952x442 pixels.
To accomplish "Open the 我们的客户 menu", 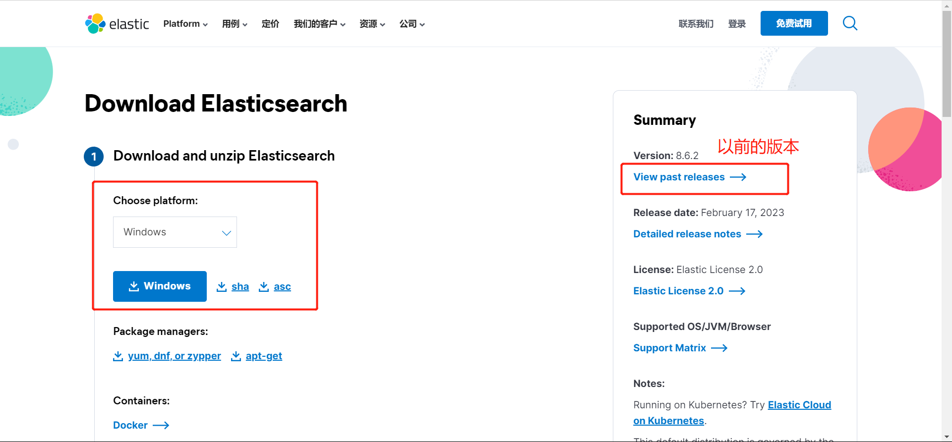I will pyautogui.click(x=319, y=24).
